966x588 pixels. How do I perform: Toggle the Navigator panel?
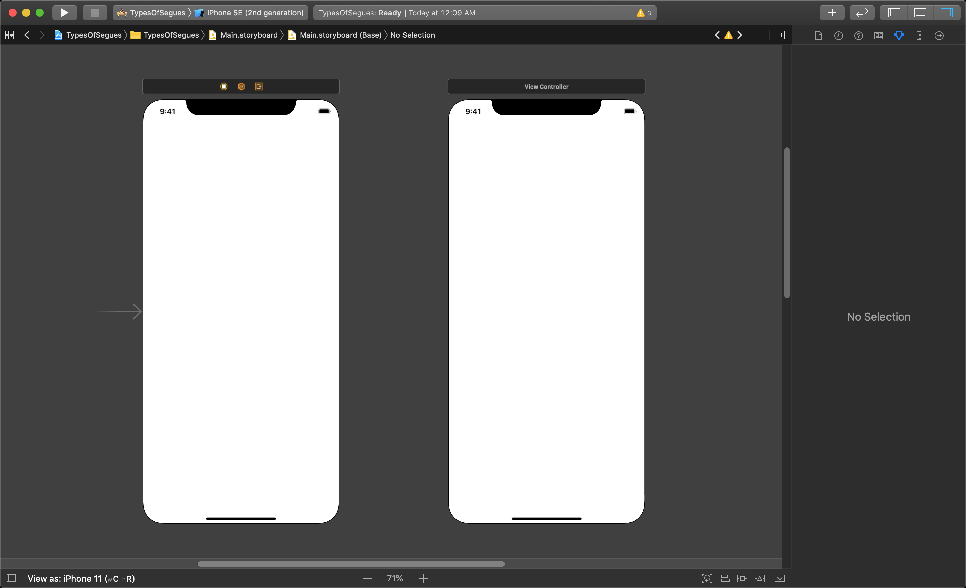click(x=894, y=12)
